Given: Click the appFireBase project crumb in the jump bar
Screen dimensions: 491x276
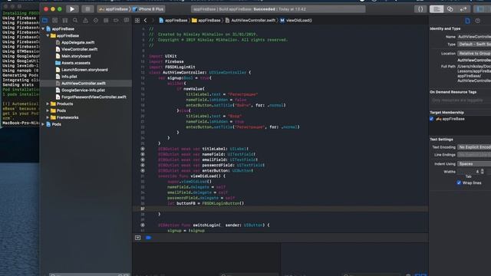Looking at the screenshot, I should click(173, 21).
